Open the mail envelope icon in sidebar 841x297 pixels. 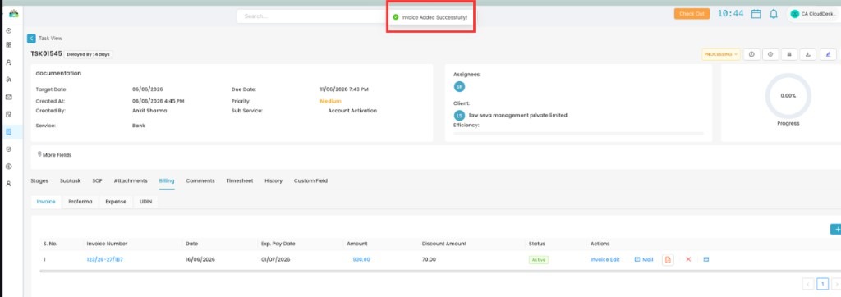pyautogui.click(x=8, y=97)
